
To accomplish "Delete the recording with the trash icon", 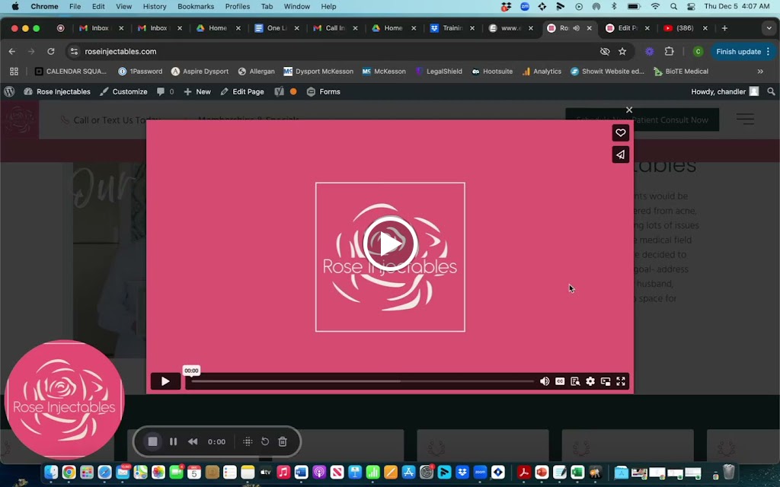I will tap(283, 441).
